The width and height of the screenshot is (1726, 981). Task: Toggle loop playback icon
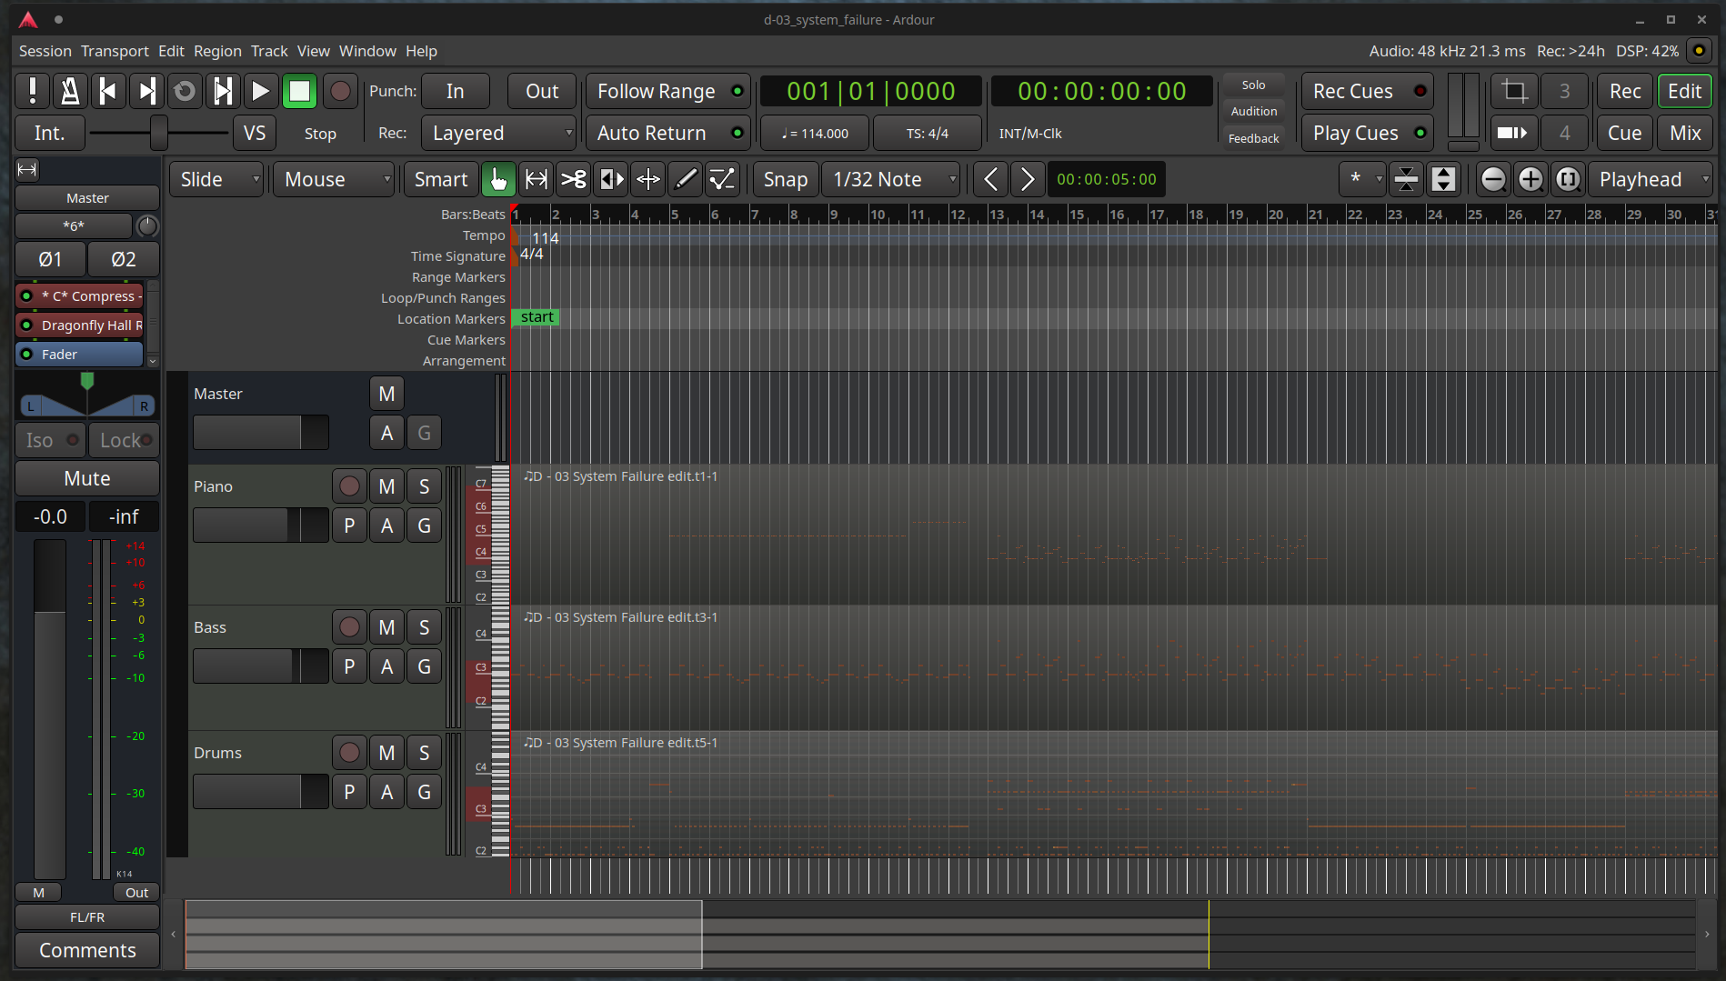pos(185,91)
